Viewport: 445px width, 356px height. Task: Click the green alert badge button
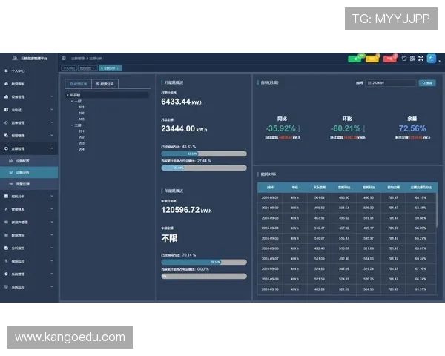(x=355, y=58)
